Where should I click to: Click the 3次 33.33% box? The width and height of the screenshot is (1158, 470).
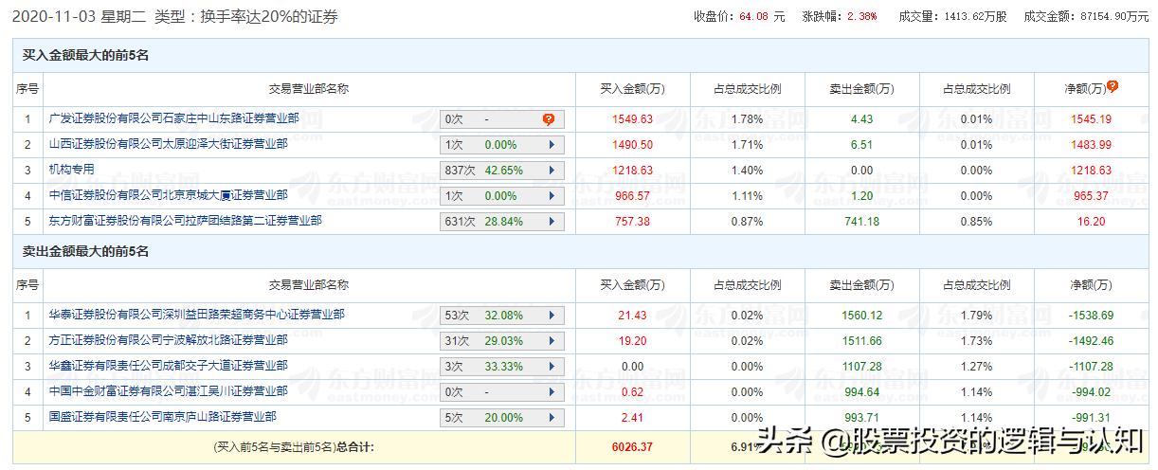pos(502,367)
